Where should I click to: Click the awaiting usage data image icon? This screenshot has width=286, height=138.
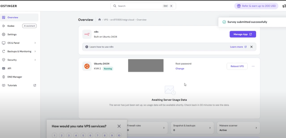tap(170, 90)
